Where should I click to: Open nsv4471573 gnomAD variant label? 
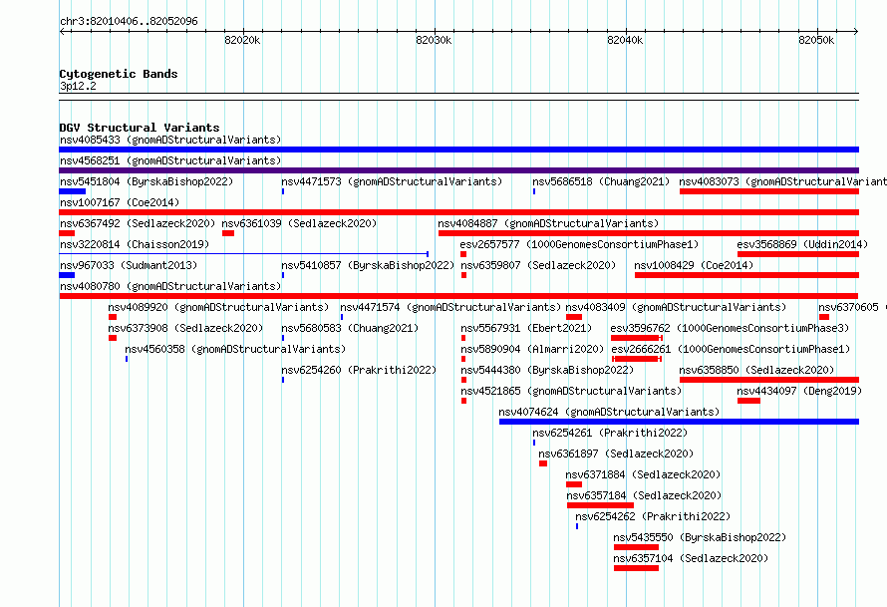392,181
